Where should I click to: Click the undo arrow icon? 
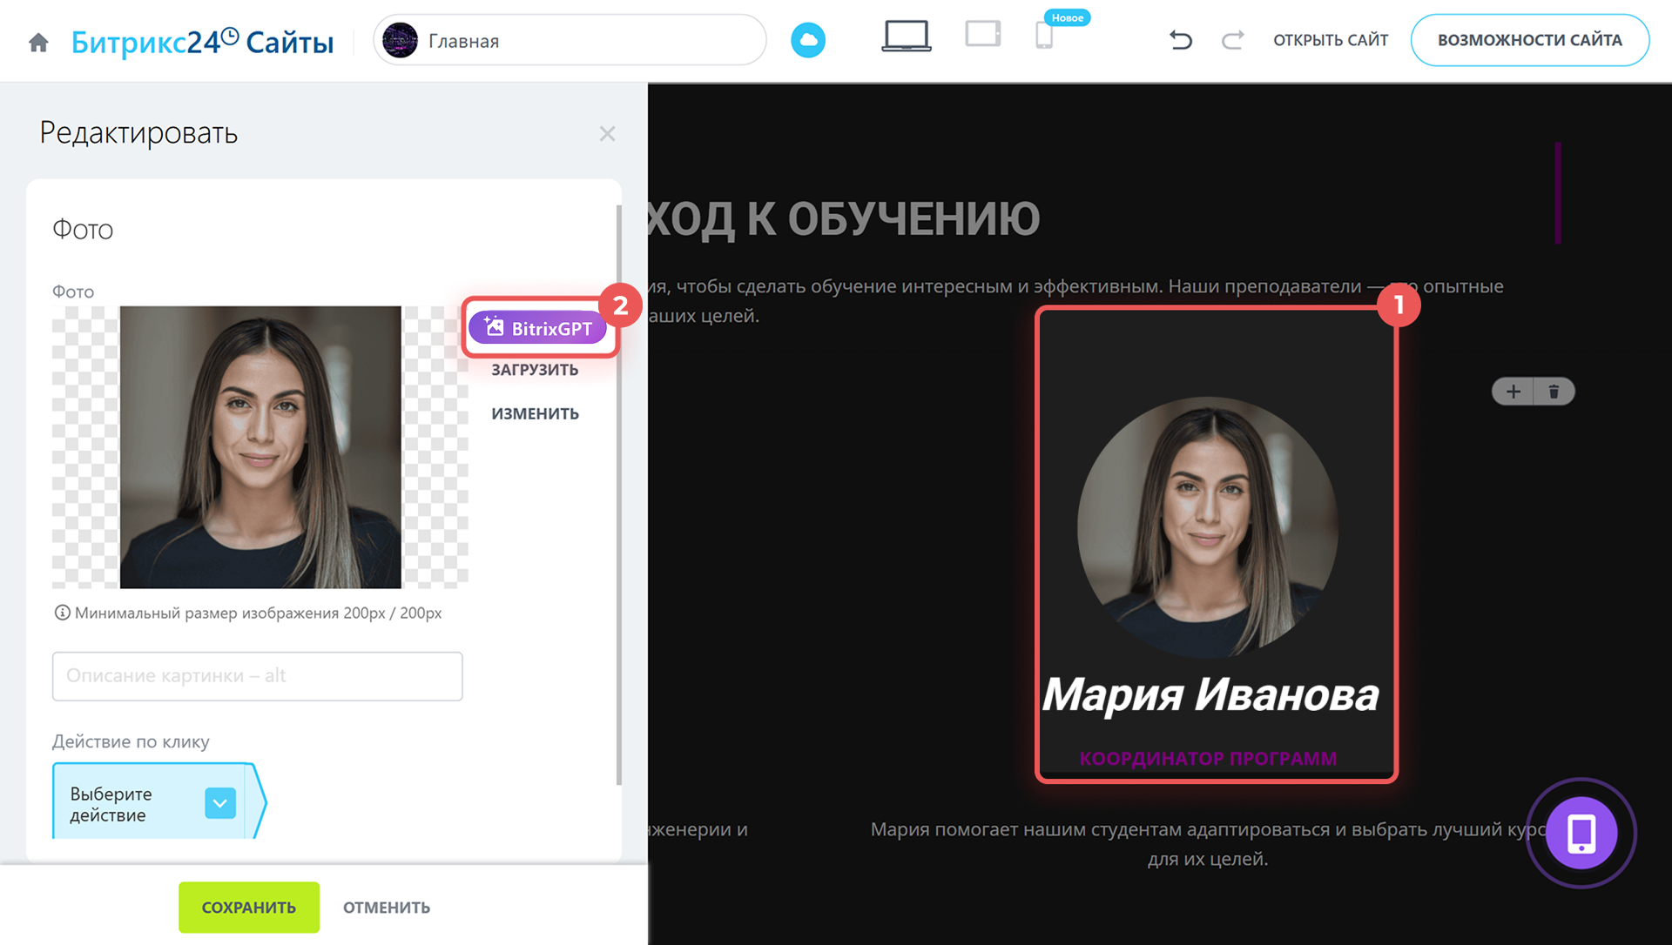click(1180, 40)
